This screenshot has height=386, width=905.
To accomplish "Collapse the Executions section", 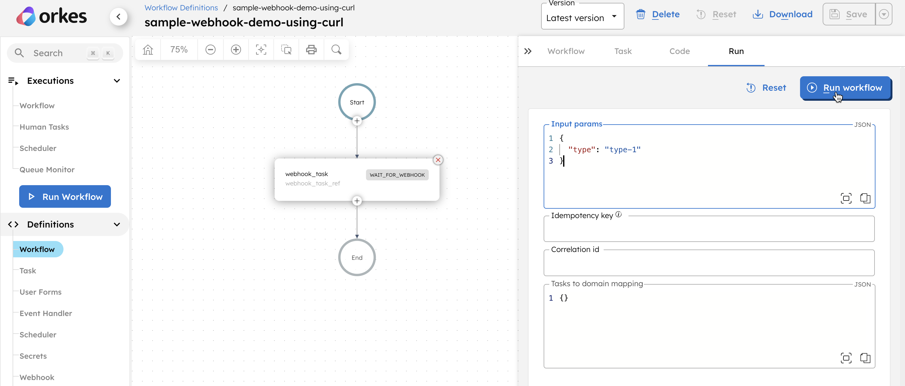I will 117,81.
